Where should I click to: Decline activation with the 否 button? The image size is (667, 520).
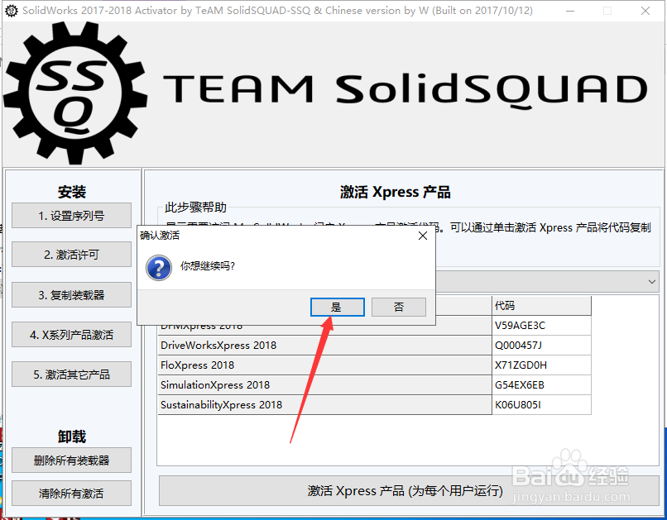pyautogui.click(x=399, y=307)
